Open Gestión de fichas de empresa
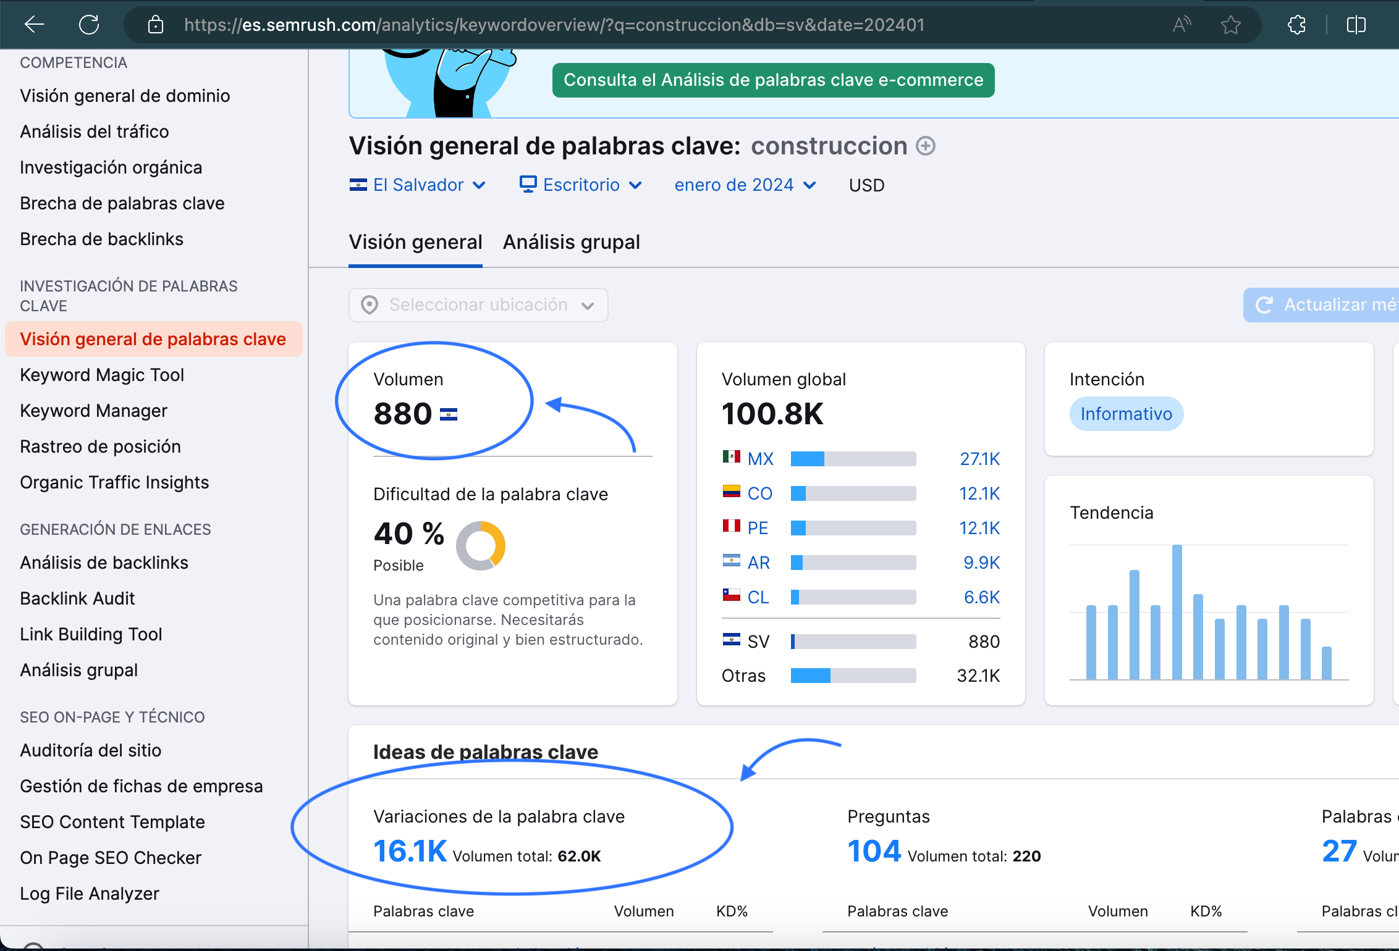The height and width of the screenshot is (951, 1399). 142,786
